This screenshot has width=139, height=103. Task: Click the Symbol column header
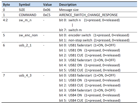25,5
